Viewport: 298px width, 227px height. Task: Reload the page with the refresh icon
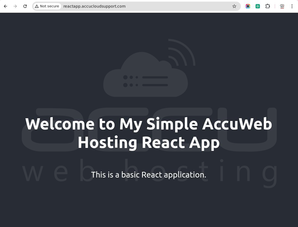[x=25, y=6]
